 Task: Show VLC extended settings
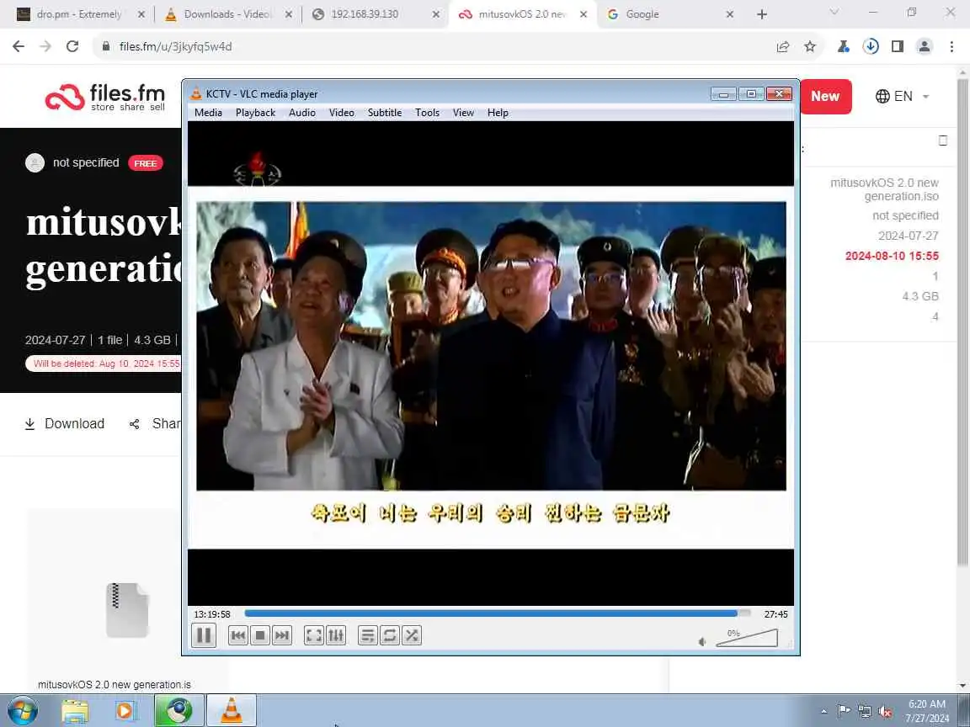point(336,635)
